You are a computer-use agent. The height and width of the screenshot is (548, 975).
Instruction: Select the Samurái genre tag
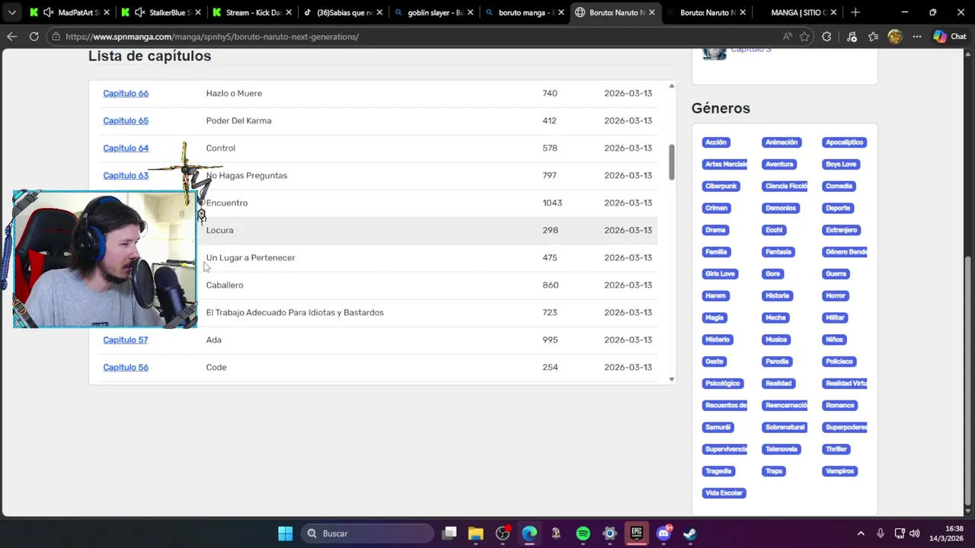718,427
